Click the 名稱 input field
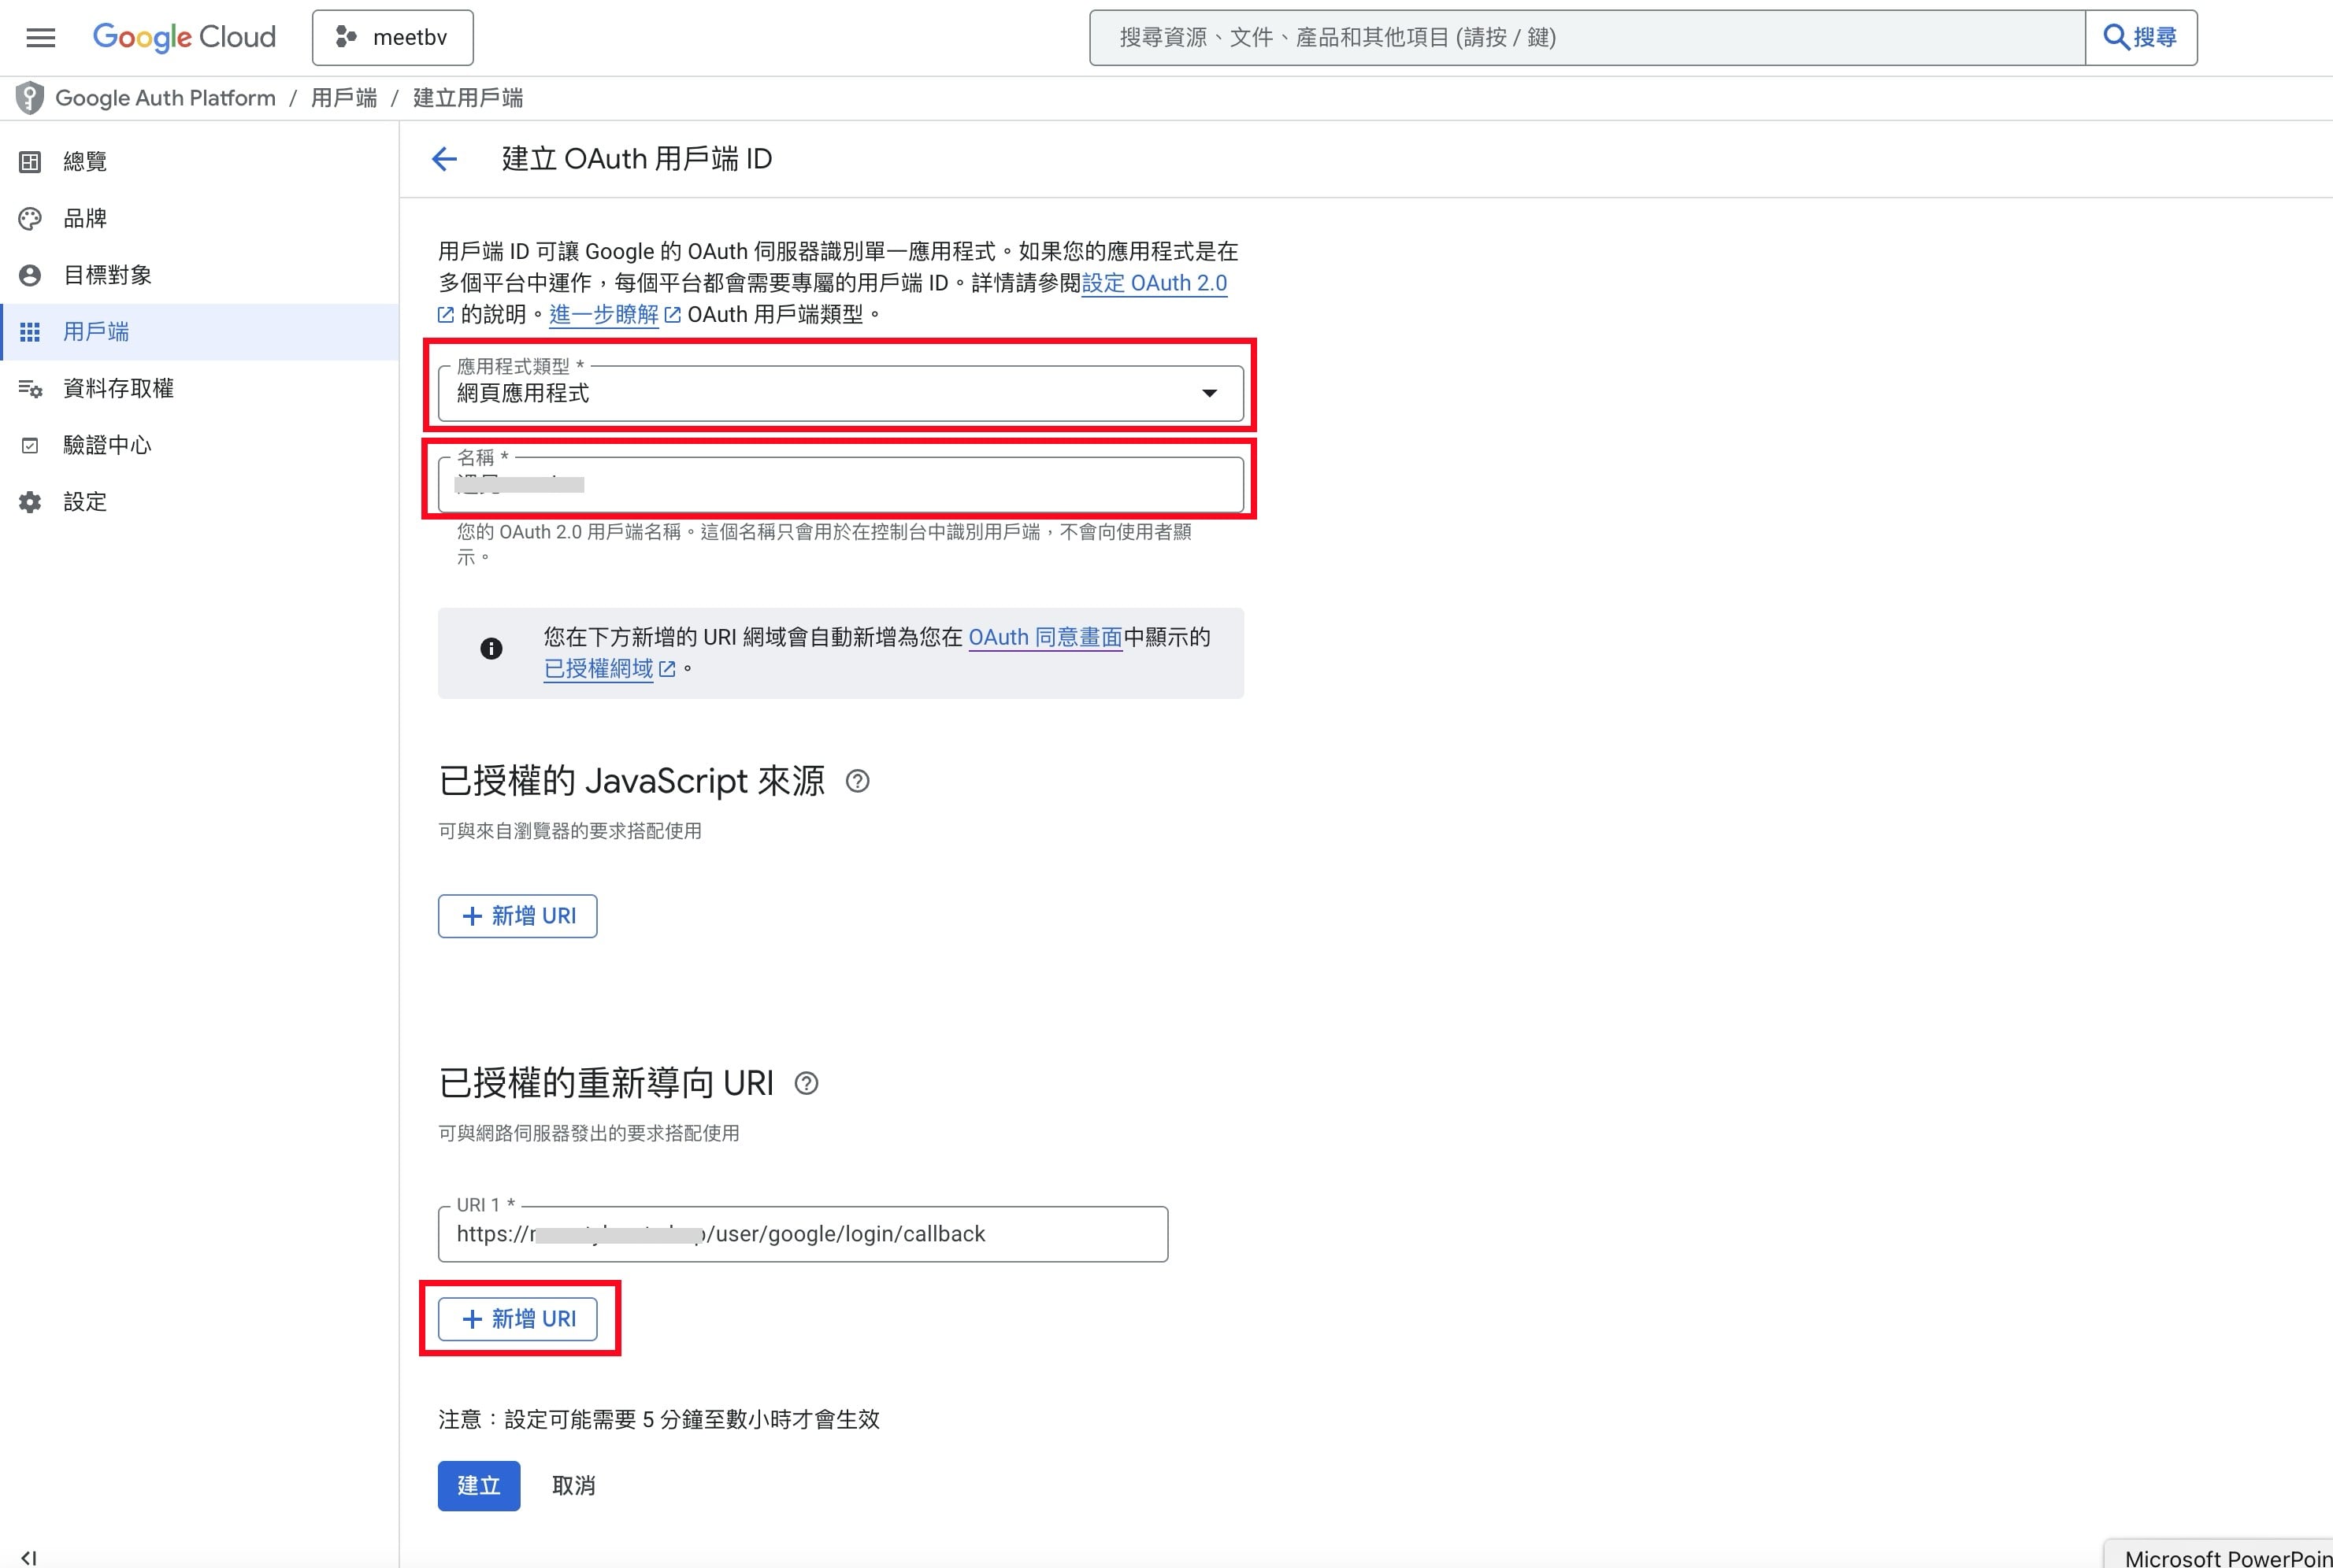Screen dimensions: 2333x1568 840,485
